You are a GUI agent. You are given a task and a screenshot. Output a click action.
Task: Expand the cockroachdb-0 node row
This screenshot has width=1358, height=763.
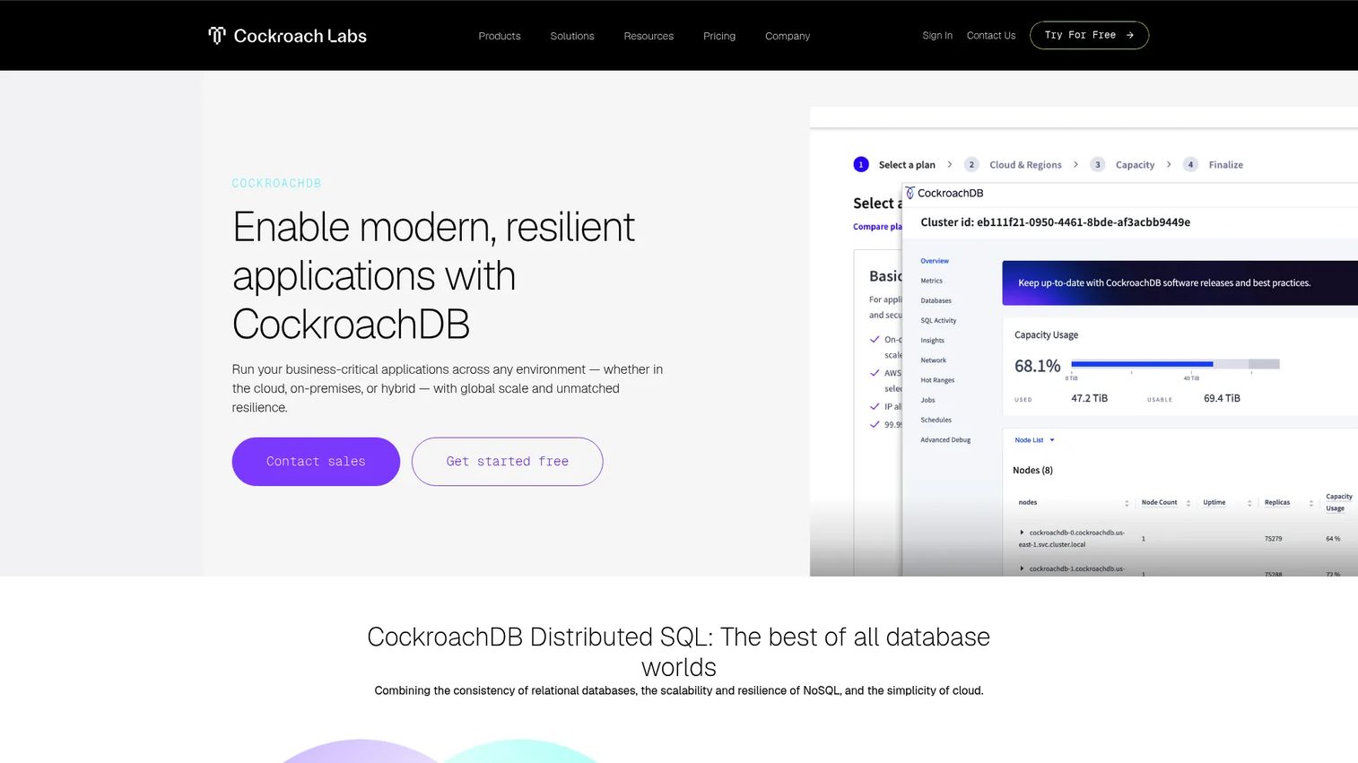(1022, 533)
